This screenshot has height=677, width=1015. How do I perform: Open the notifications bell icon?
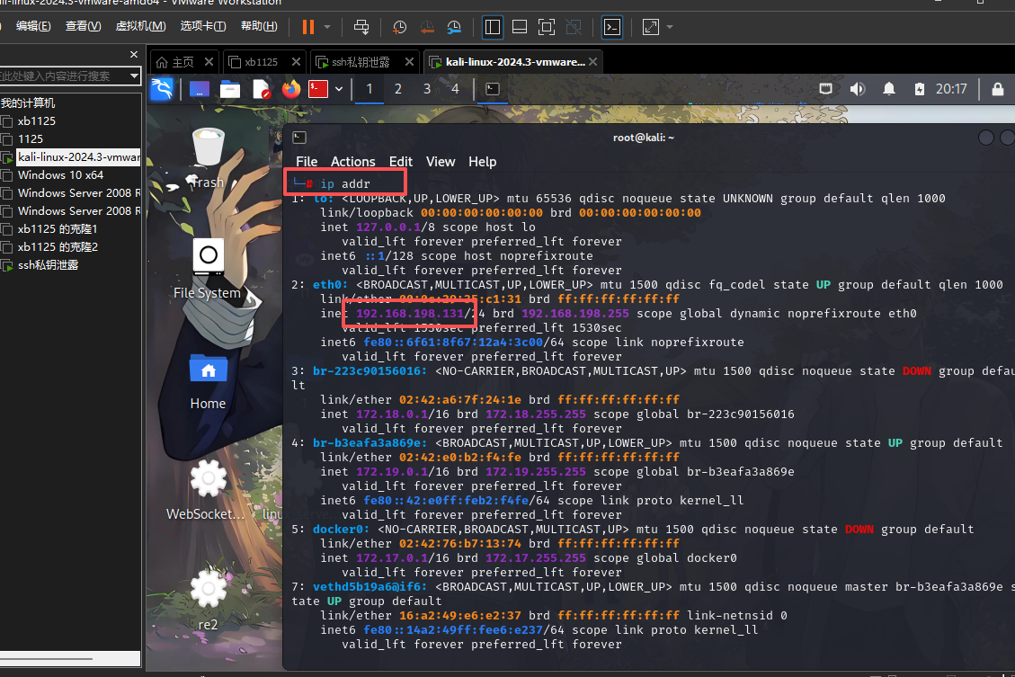(x=889, y=89)
